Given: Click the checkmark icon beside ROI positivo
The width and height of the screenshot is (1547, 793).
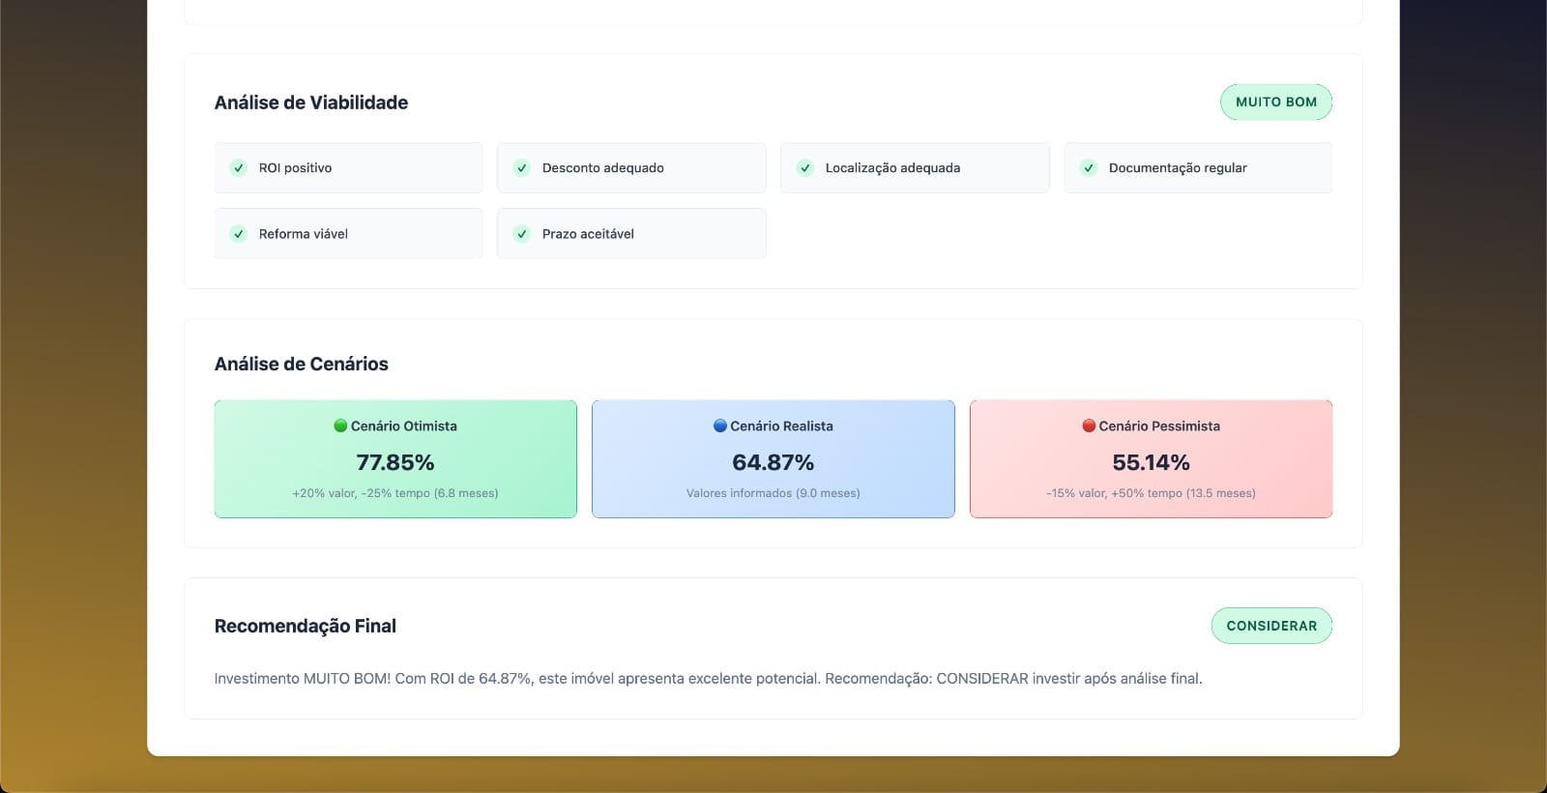Looking at the screenshot, I should point(239,168).
